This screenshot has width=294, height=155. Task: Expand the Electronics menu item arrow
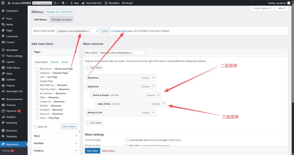[x=153, y=78]
